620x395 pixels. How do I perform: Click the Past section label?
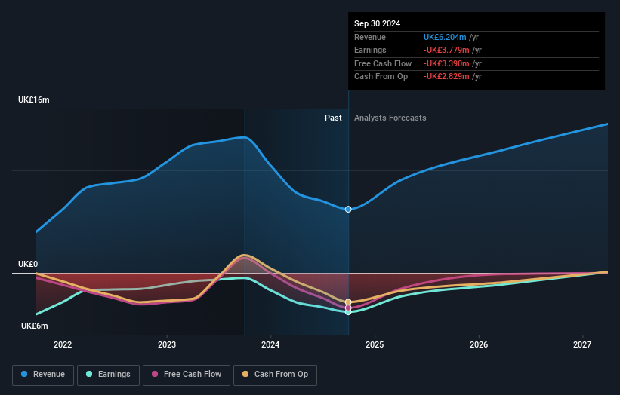333,118
